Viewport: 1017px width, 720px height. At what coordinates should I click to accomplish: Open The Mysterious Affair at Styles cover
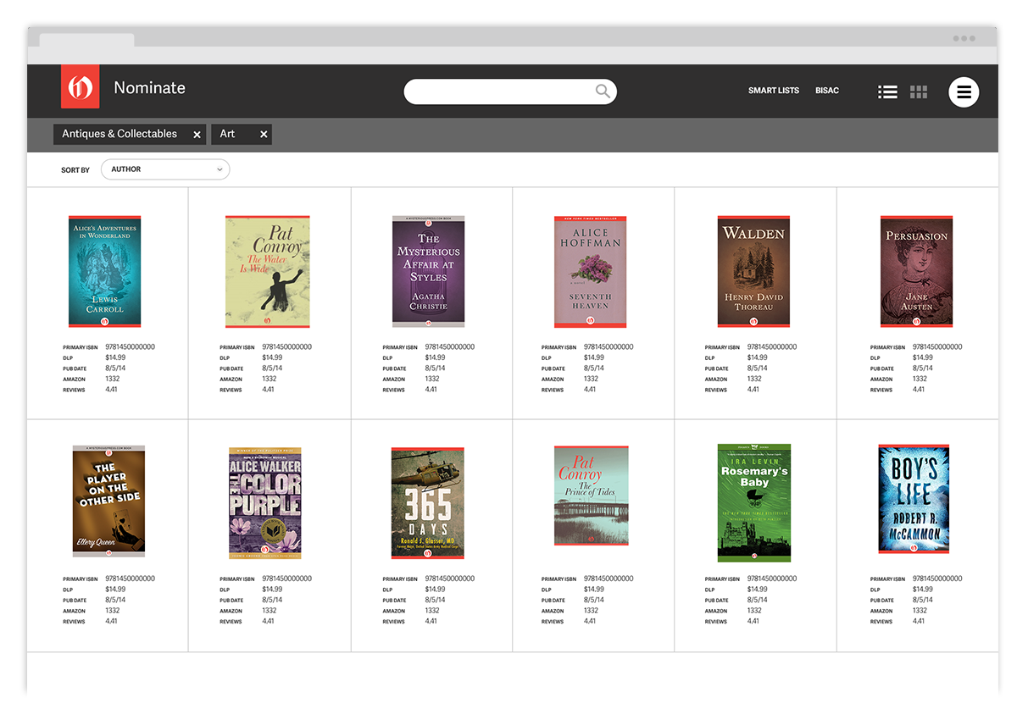(x=429, y=271)
